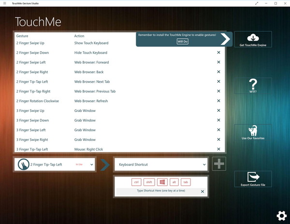Toggle the Windows logo modifier key

[x=162, y=182]
